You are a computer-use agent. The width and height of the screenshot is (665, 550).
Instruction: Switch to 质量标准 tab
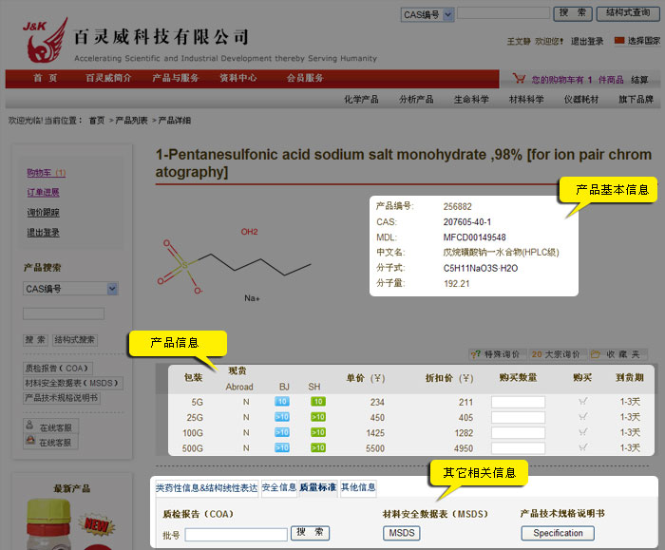(x=317, y=487)
